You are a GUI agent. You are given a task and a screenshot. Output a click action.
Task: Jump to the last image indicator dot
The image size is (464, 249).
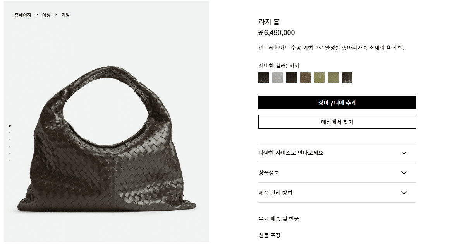click(10, 160)
